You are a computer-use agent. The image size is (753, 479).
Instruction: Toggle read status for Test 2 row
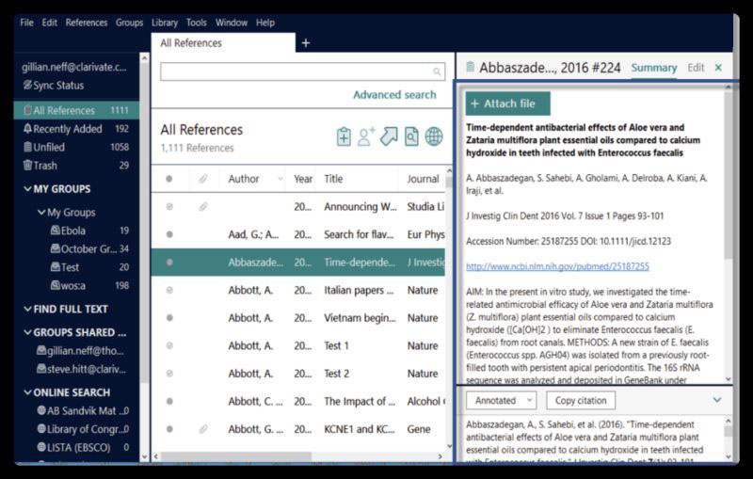pyautogui.click(x=169, y=374)
